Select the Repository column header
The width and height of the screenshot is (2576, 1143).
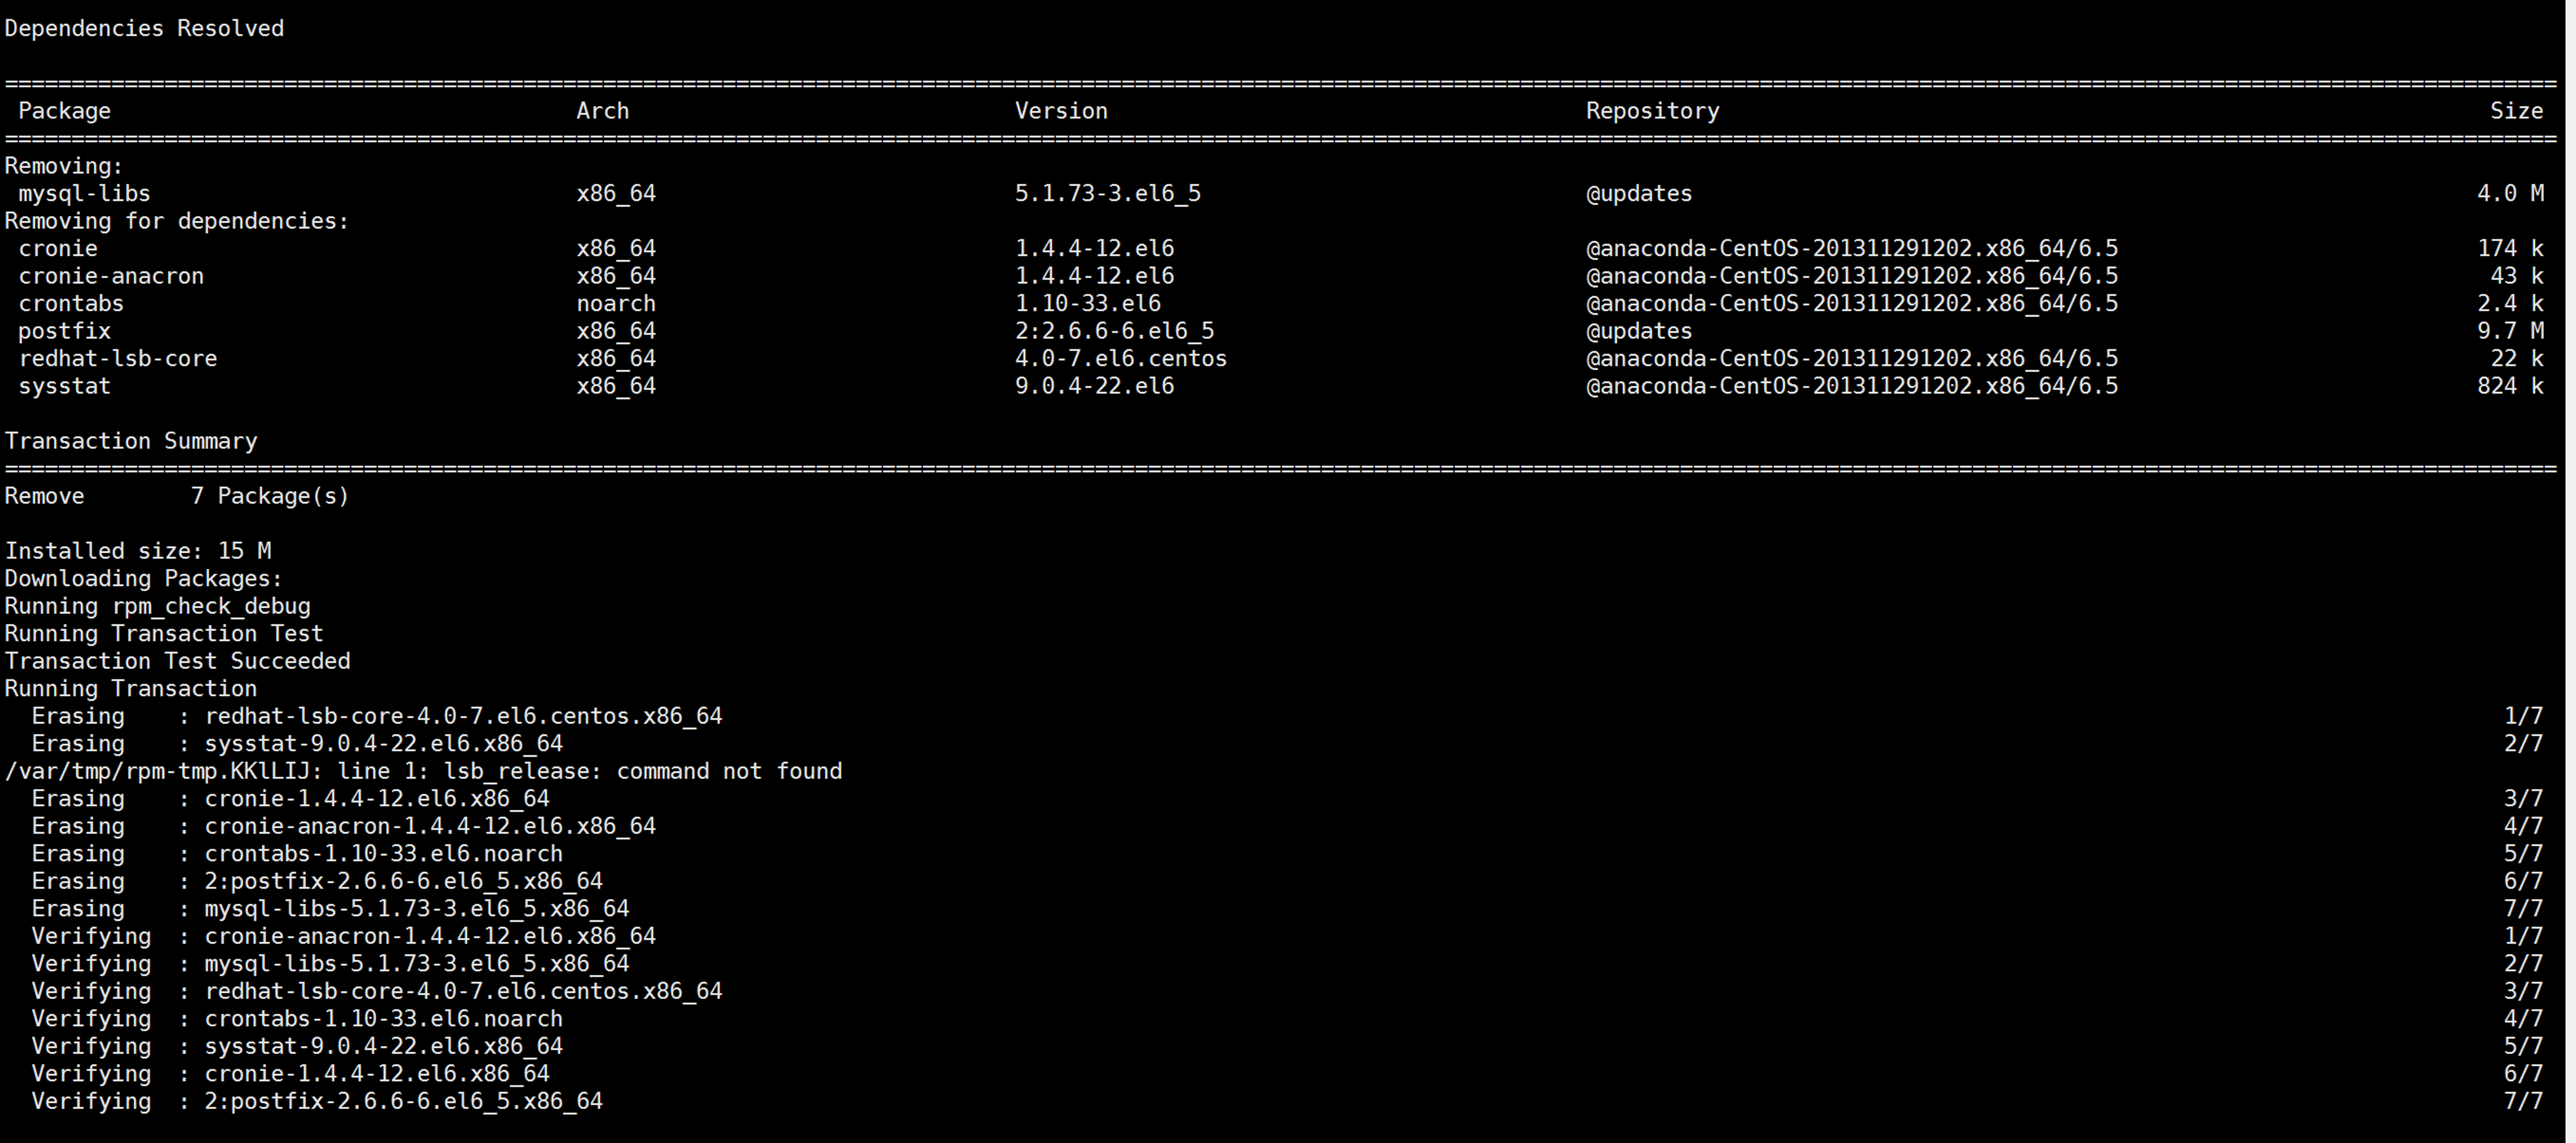(x=1652, y=111)
